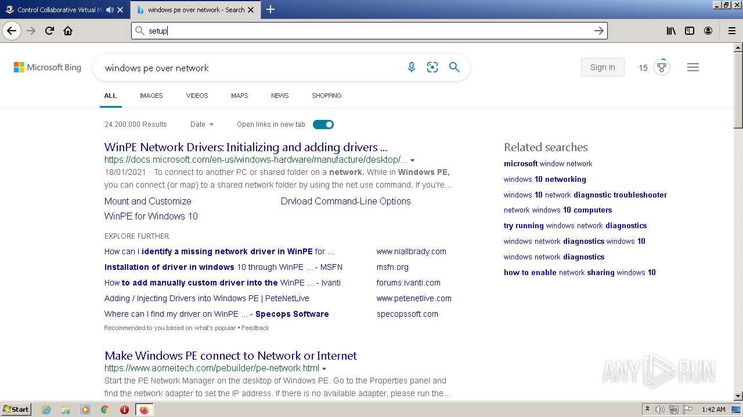Switch to the SHOPPING tab
Screen dimensions: 743x417
pyautogui.click(x=326, y=96)
